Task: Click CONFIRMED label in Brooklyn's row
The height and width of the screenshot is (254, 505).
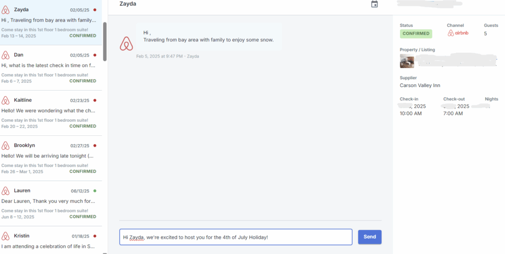Action: click(83, 171)
